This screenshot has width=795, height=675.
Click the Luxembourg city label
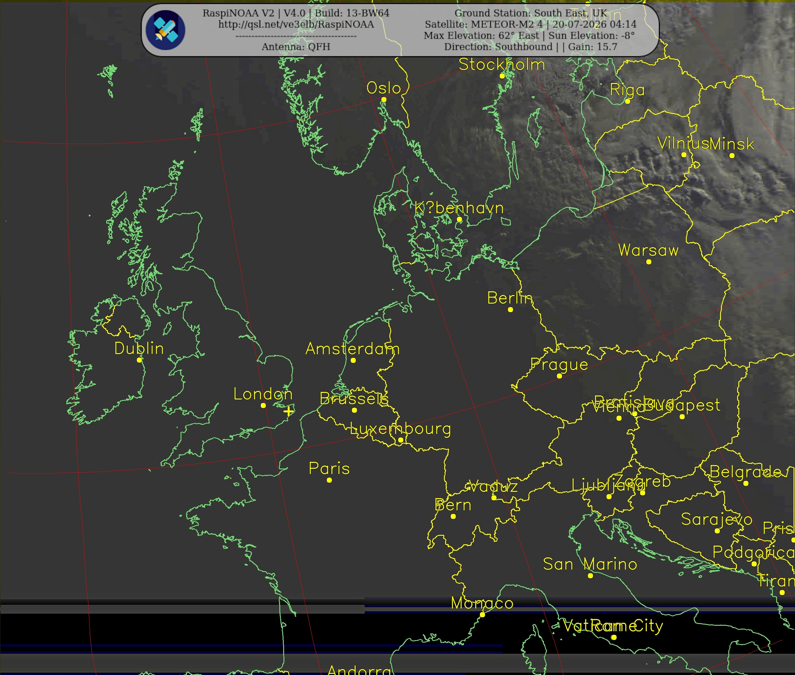400,429
